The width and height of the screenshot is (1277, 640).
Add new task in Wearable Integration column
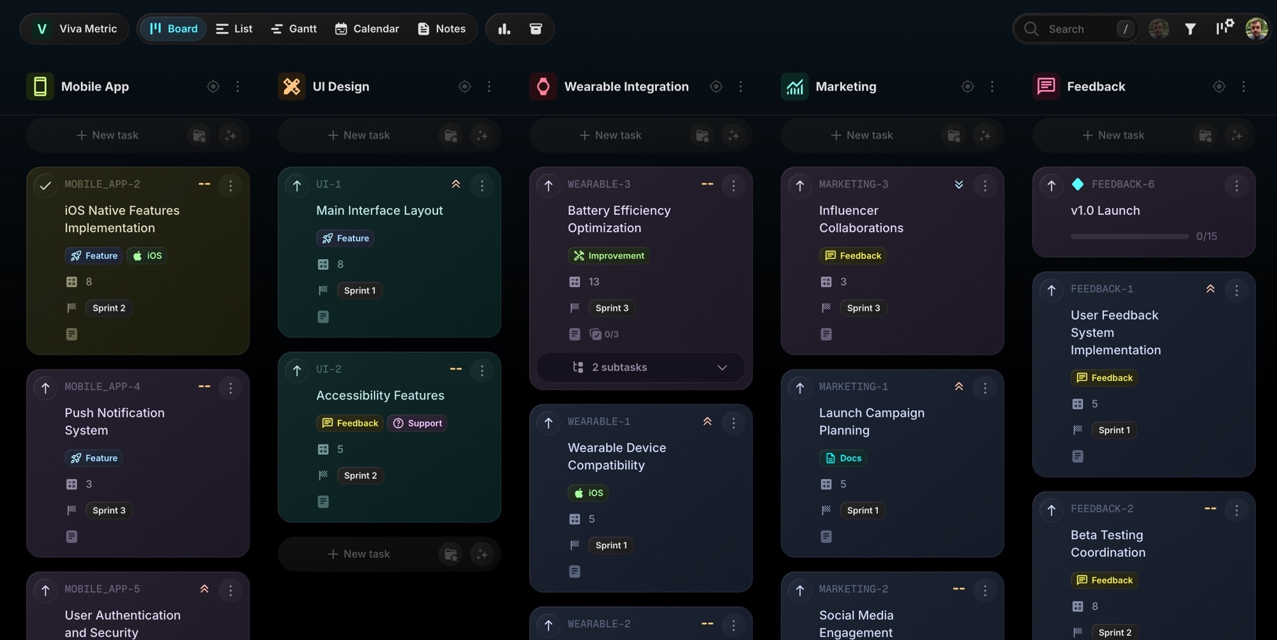[x=610, y=135]
